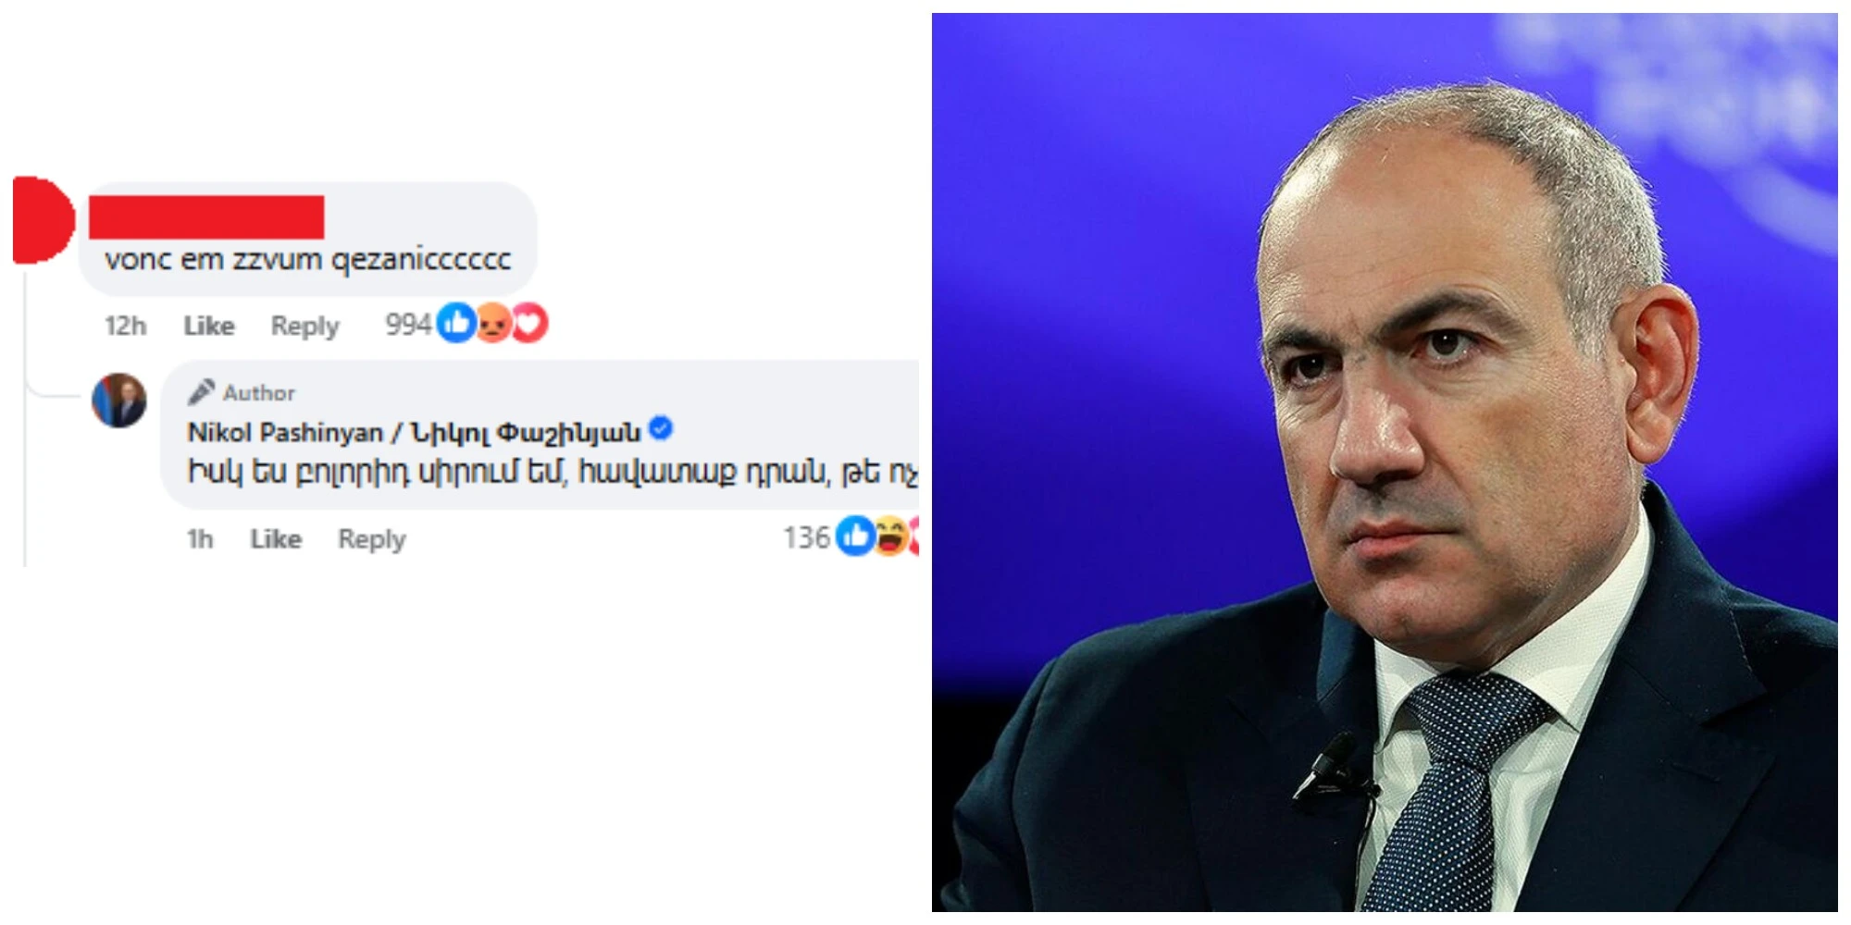This screenshot has width=1851, height=925.
Task: Click the thumbs-up reaction beside 136
Action: pos(855,536)
